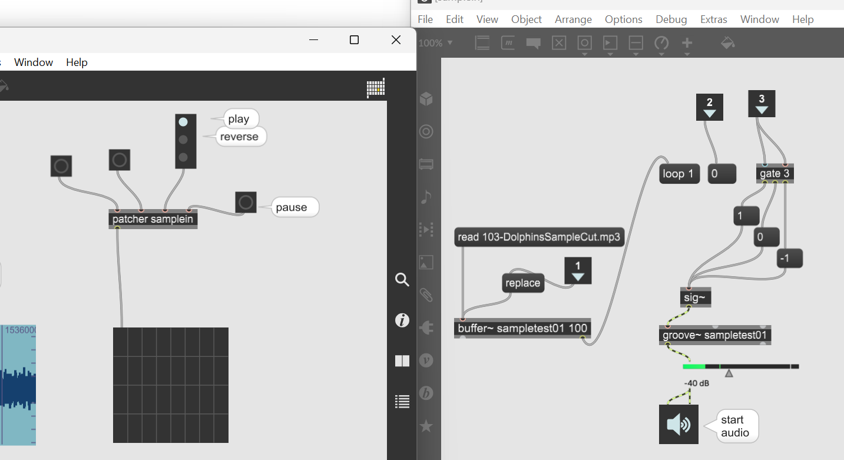Select the sig~ object
This screenshot has width=844, height=460.
click(695, 297)
